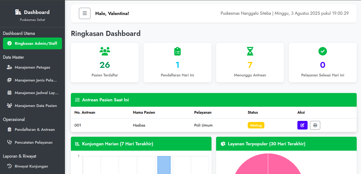361x174 pixels.
Task: Click the hourglass icon on Menunggu Antrean card
Action: tap(250, 51)
